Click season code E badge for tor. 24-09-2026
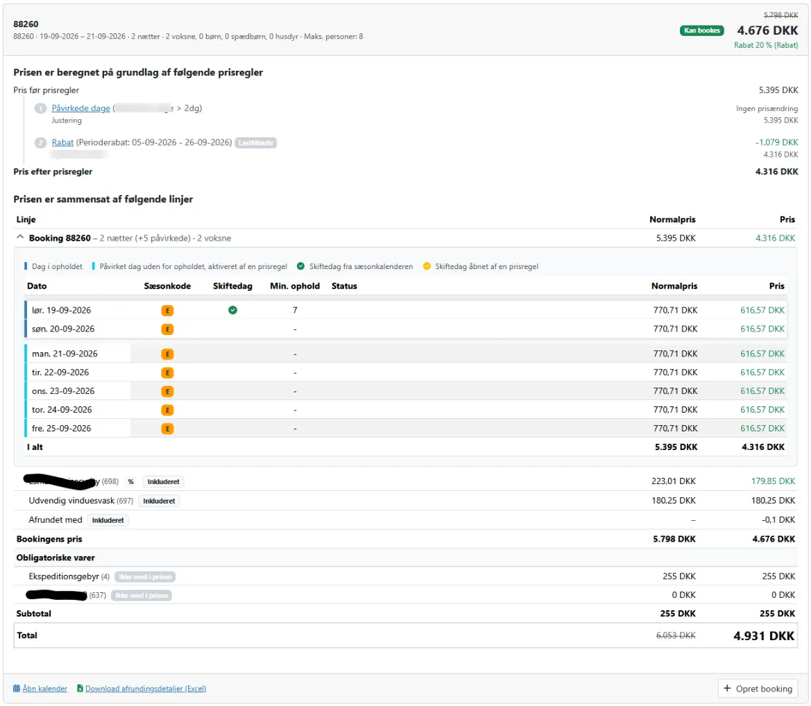 [167, 410]
